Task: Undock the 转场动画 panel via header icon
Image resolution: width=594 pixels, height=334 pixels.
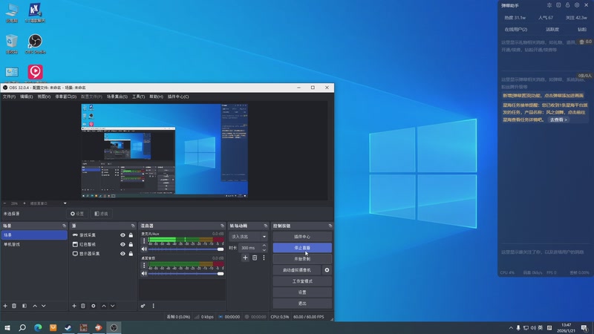Action: (x=265, y=226)
